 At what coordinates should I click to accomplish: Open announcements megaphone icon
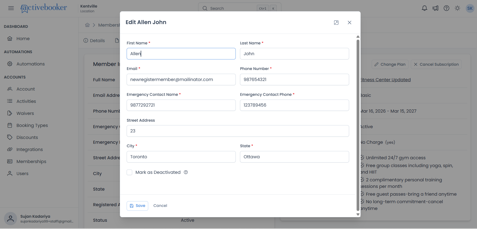pyautogui.click(x=435, y=8)
